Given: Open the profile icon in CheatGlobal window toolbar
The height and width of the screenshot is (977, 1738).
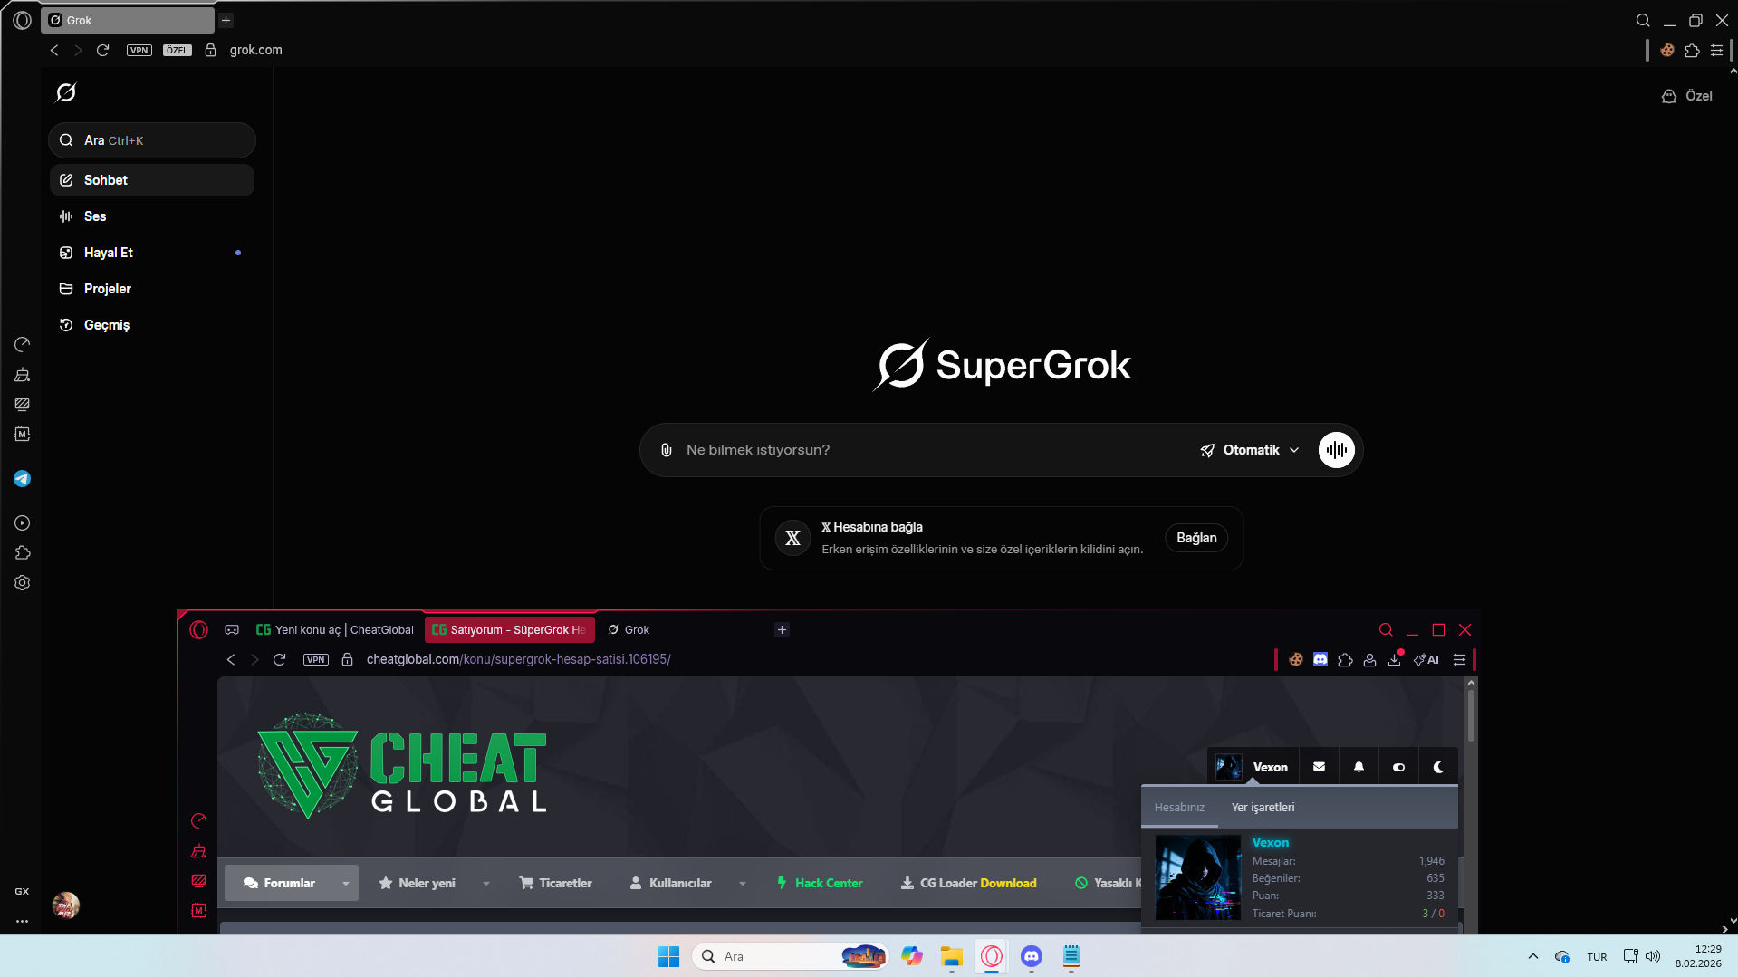Looking at the screenshot, I should (x=1370, y=660).
